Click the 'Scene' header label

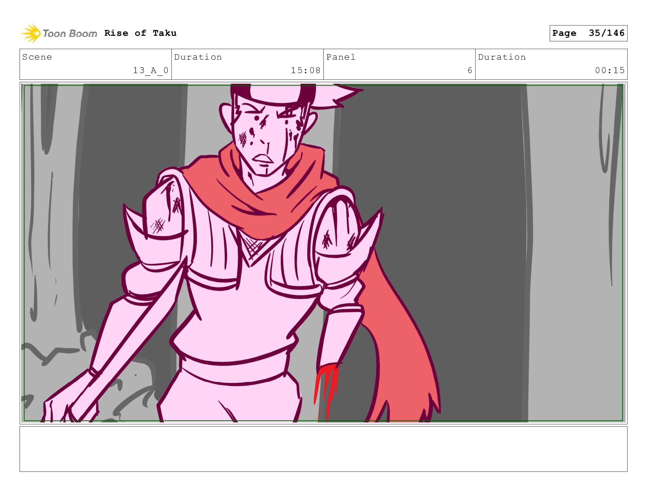[x=37, y=57]
